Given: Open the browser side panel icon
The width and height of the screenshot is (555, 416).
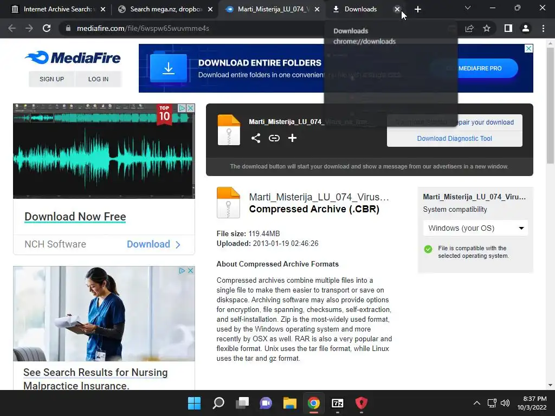Looking at the screenshot, I should (508, 28).
